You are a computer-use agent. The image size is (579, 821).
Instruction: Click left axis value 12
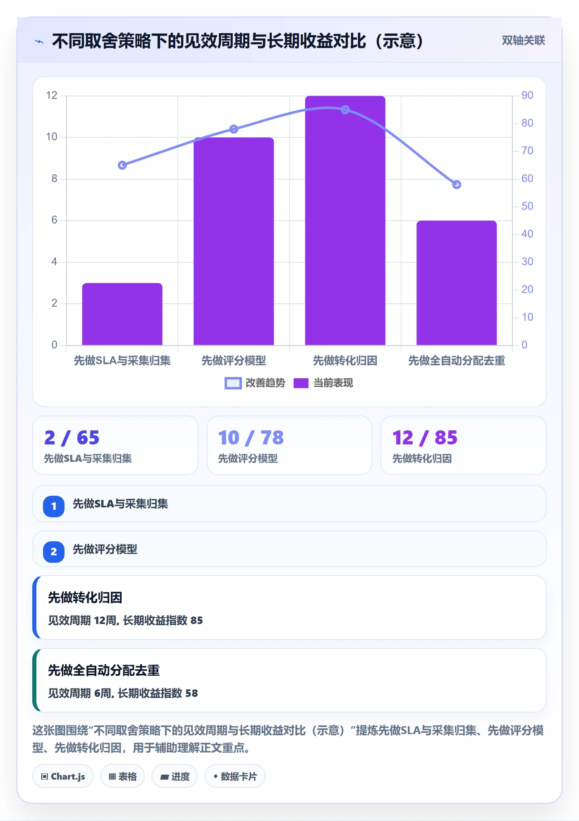click(x=52, y=96)
